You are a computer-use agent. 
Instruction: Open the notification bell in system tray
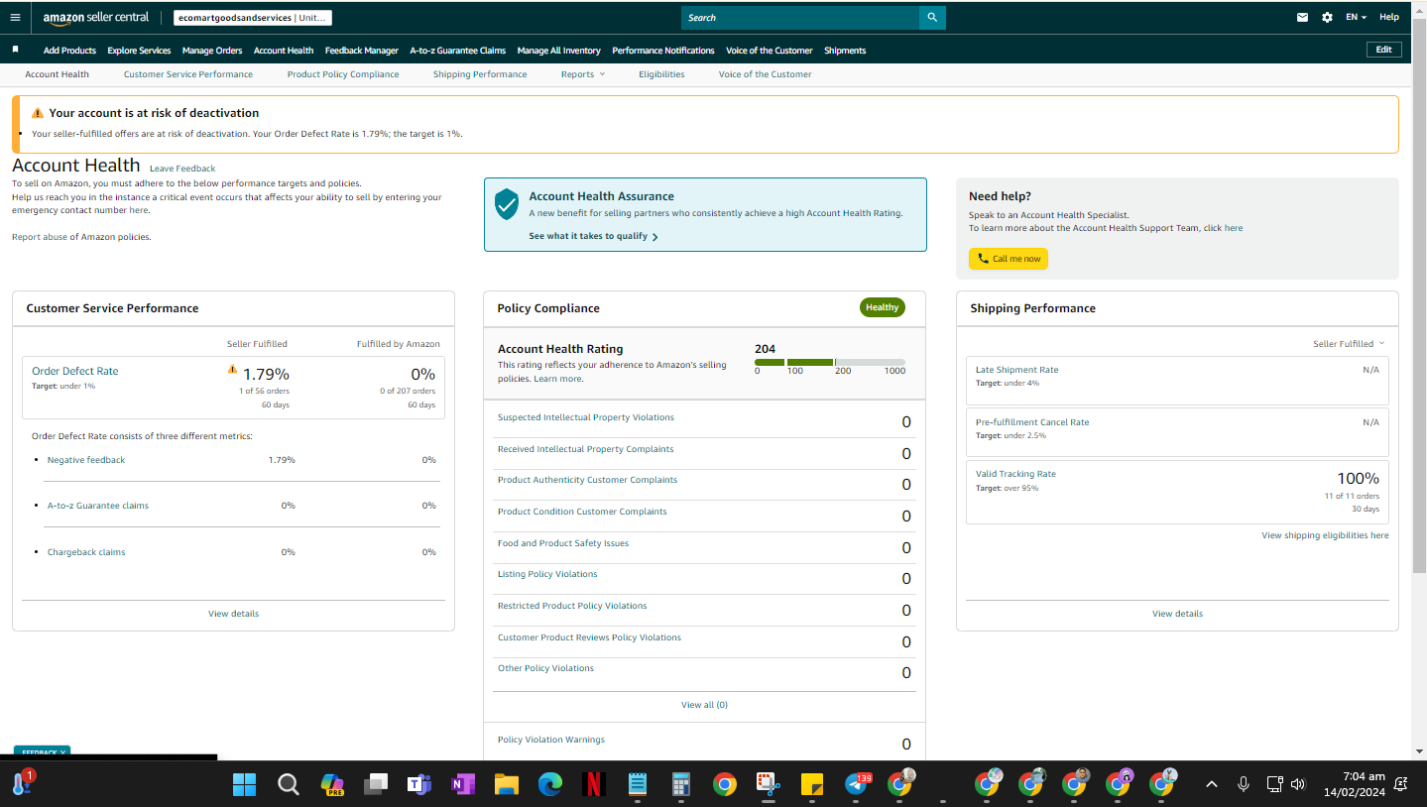pyautogui.click(x=1401, y=784)
